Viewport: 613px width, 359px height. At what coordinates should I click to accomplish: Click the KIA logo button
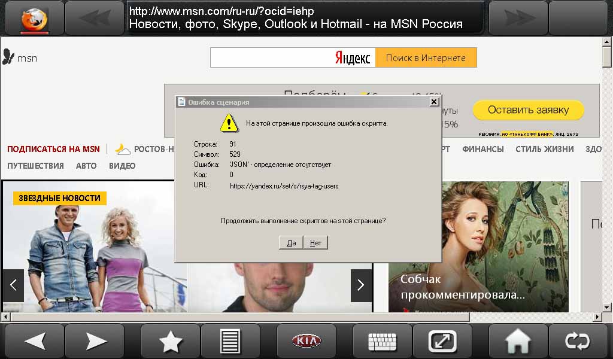[x=306, y=341]
